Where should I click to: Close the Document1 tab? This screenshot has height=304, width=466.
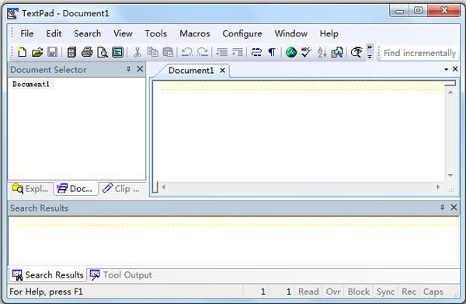(222, 71)
